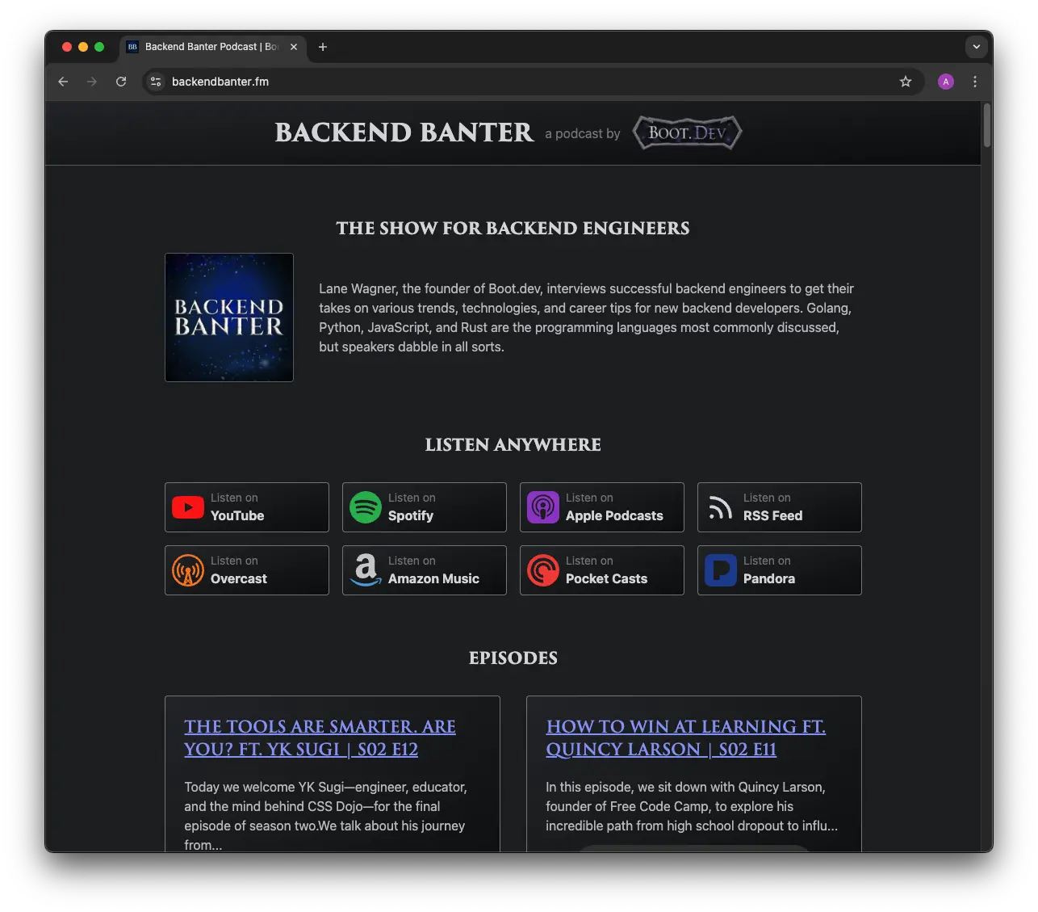Click the page vertical scrollbar
Screen dimensions: 1038x912
pyautogui.click(x=986, y=125)
